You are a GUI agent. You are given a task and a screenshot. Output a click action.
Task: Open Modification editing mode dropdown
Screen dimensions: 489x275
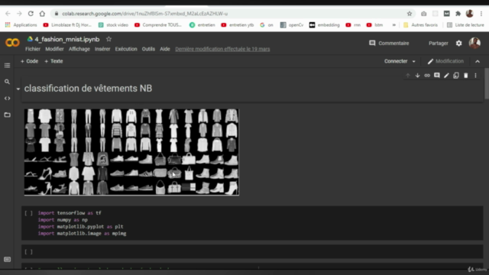[x=445, y=61]
